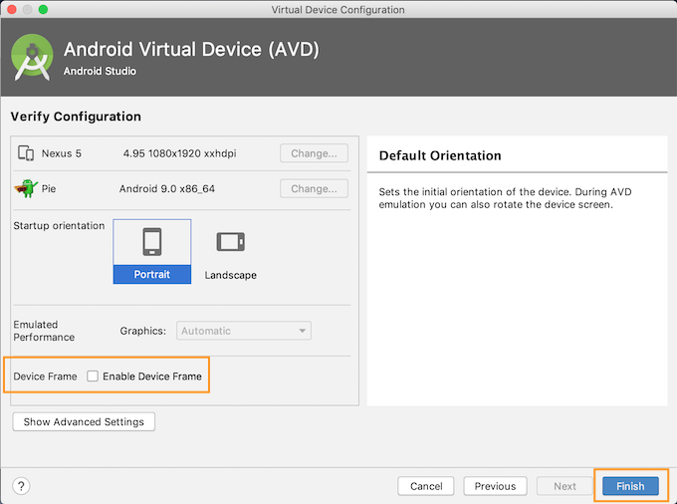This screenshot has width=677, height=504.
Task: Click the Android Pie mascot icon
Action: pos(26,188)
